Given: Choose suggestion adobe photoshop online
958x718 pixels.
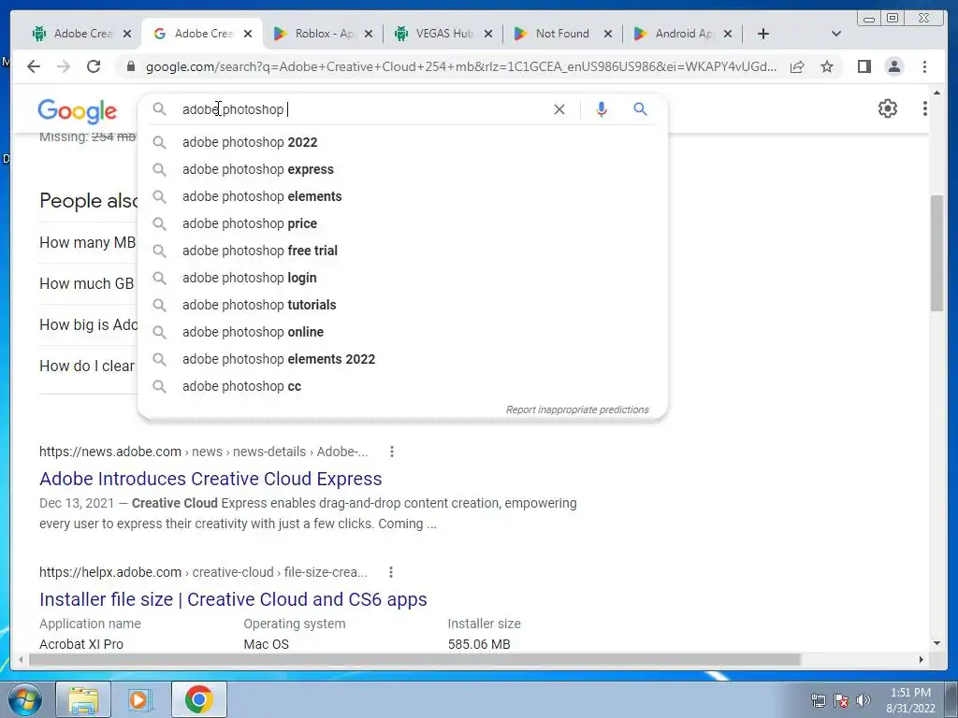Looking at the screenshot, I should coord(402,332).
